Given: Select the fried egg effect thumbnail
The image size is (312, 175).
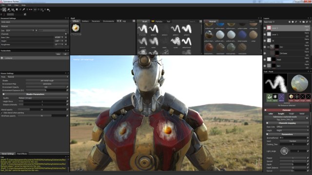Looking at the screenshot, I should click(76, 28).
